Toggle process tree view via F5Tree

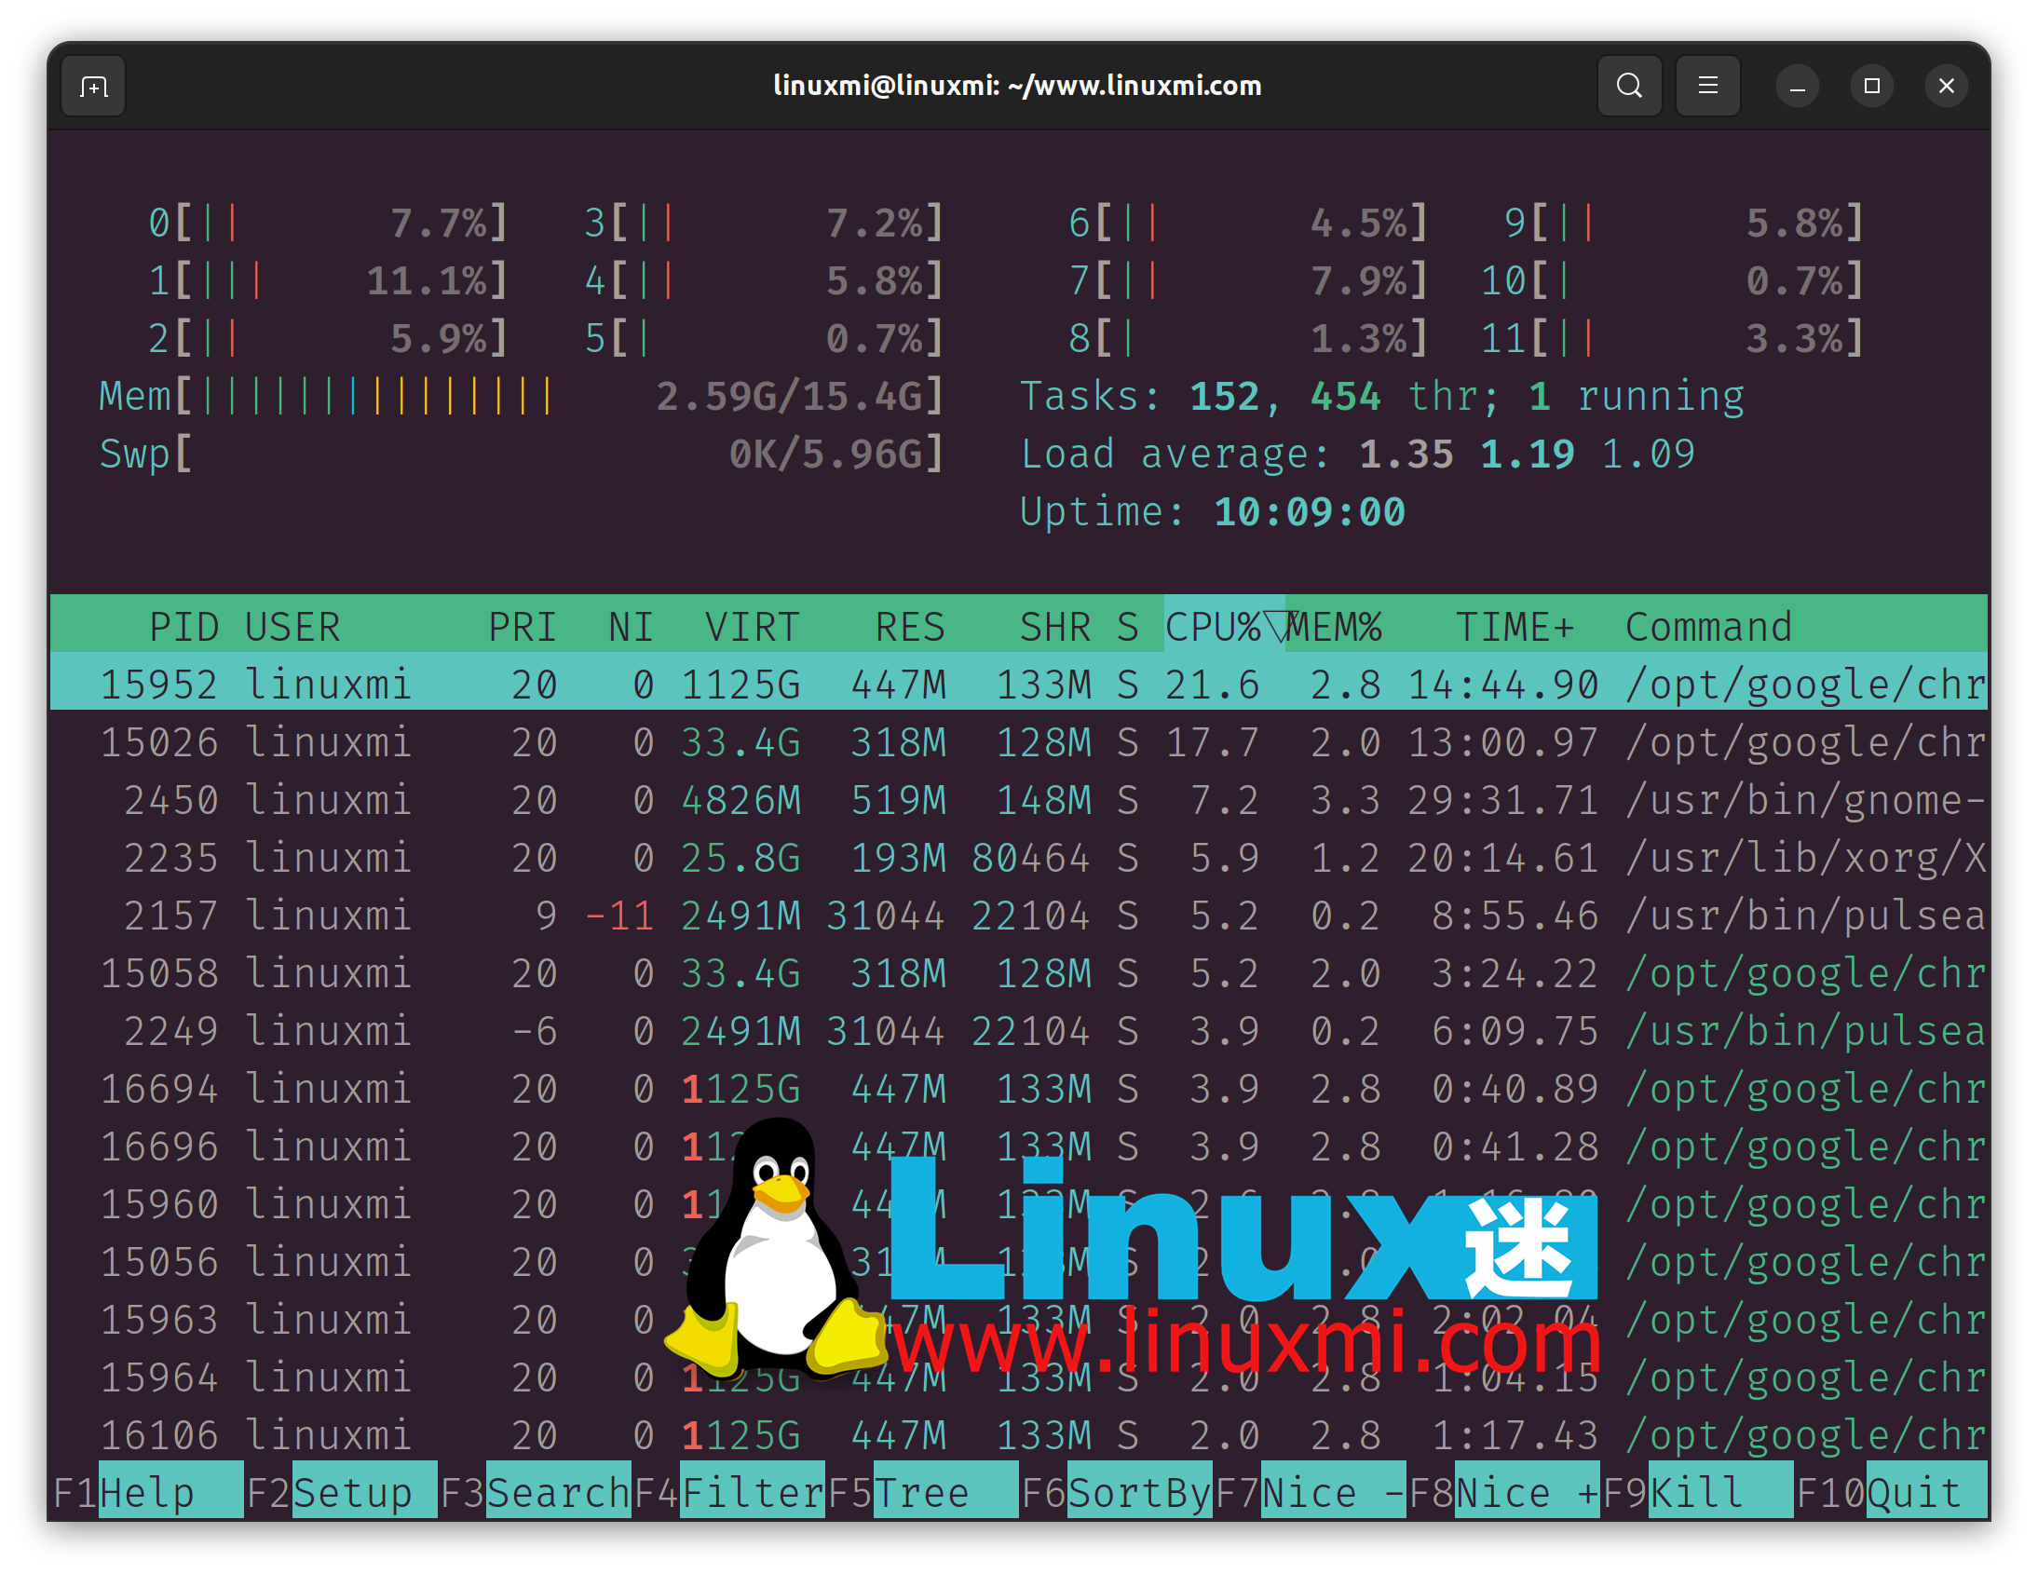[x=919, y=1493]
